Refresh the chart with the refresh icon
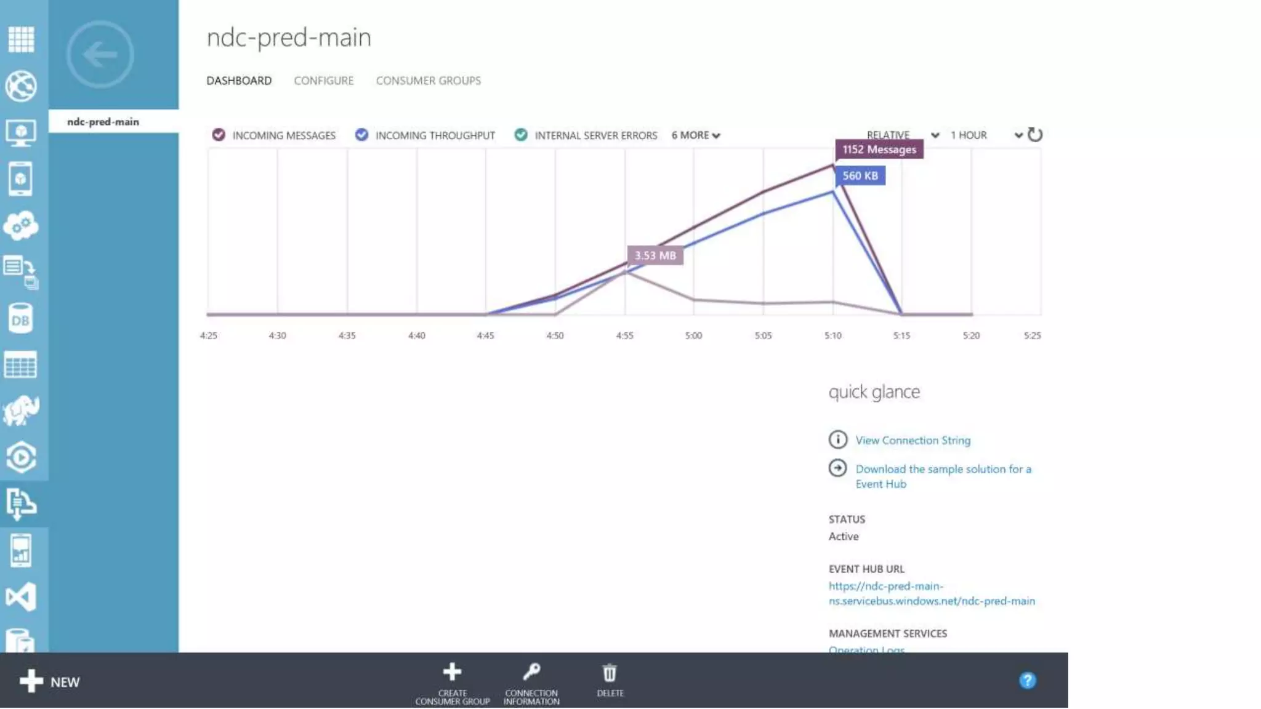Viewport: 1261px width, 709px height. point(1035,135)
